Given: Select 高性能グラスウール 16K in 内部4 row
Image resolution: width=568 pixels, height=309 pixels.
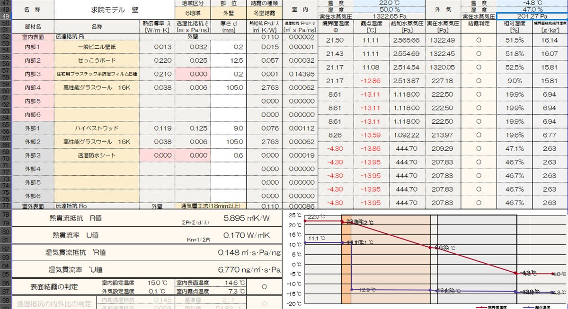Looking at the screenshot, I should tap(97, 87).
